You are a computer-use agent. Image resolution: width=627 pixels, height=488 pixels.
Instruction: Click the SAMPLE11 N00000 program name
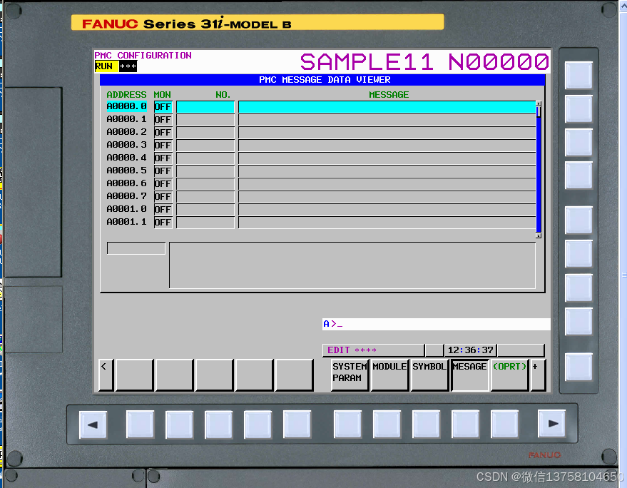point(424,62)
